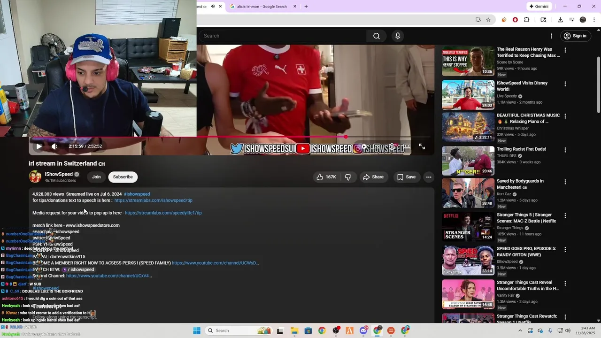The width and height of the screenshot is (601, 338).
Task: Open options for 'Saved by Bodyguards in Manchester!'
Action: [x=565, y=182]
